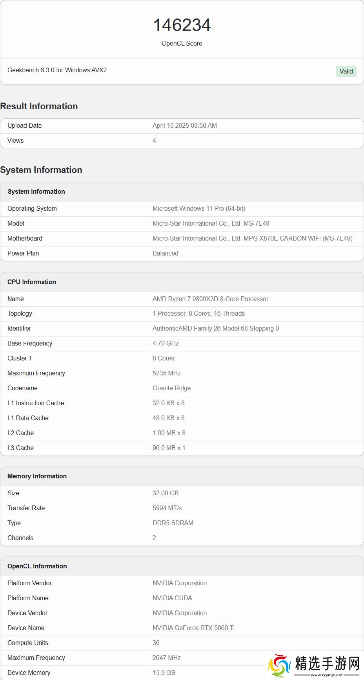Click the AMD Ryzen 7 9800X3D processor name

(210, 299)
